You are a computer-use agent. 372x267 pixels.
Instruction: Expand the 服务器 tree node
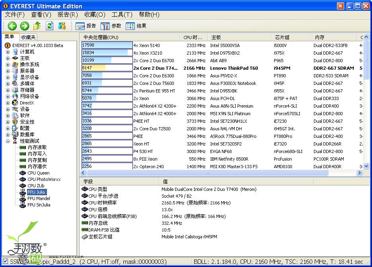[8, 71]
